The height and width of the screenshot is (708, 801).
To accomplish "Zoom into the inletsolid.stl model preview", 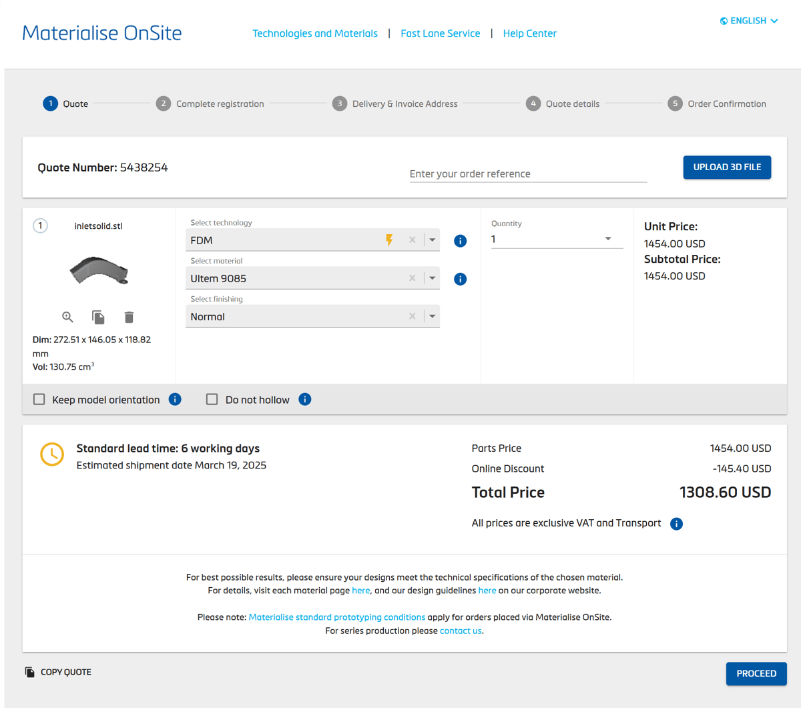I will coord(67,317).
